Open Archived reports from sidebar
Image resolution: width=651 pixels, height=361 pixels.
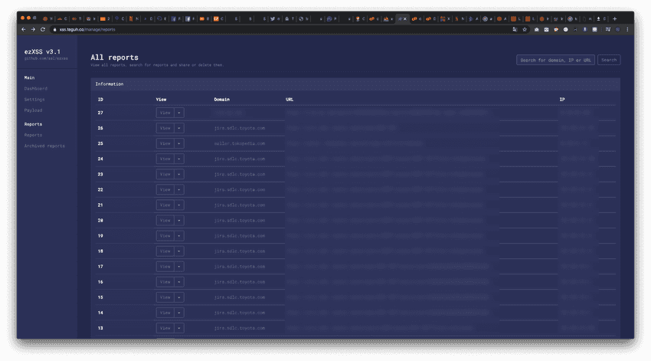tap(44, 146)
